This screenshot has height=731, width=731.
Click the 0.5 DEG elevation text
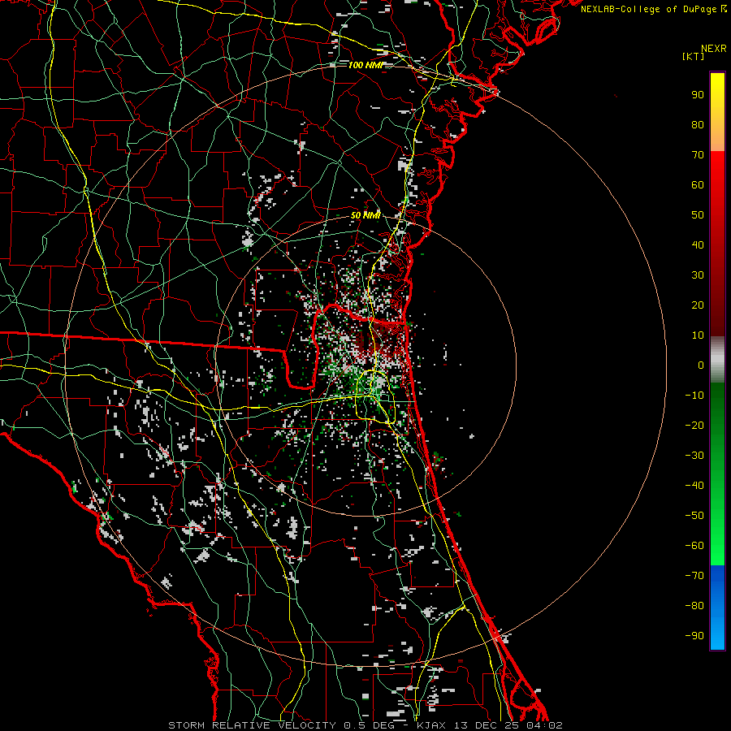(370, 725)
